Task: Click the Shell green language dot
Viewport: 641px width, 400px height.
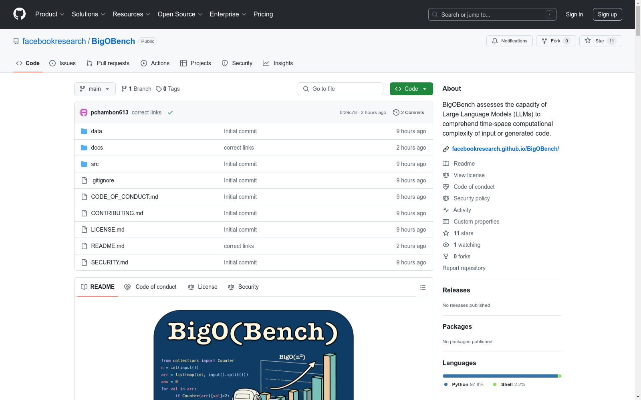Action: pos(495,384)
